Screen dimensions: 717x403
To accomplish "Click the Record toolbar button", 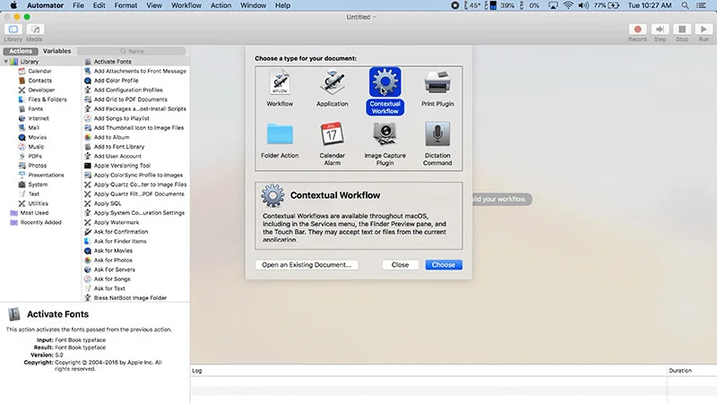I will pyautogui.click(x=637, y=30).
